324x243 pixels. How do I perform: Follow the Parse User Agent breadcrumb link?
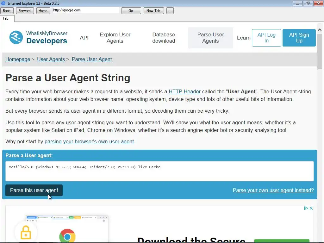click(92, 59)
